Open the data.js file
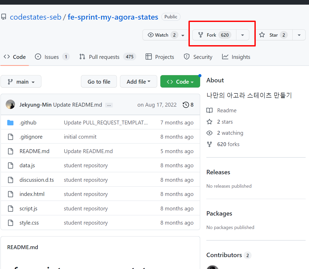Image resolution: width=309 pixels, height=269 pixels. [x=27, y=165]
